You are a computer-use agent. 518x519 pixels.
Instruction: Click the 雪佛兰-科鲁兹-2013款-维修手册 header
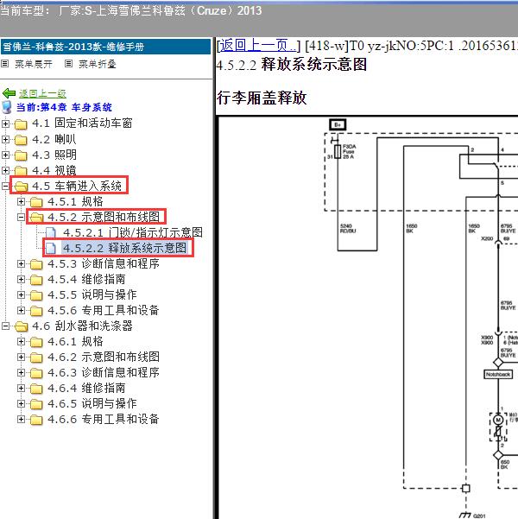106,47
